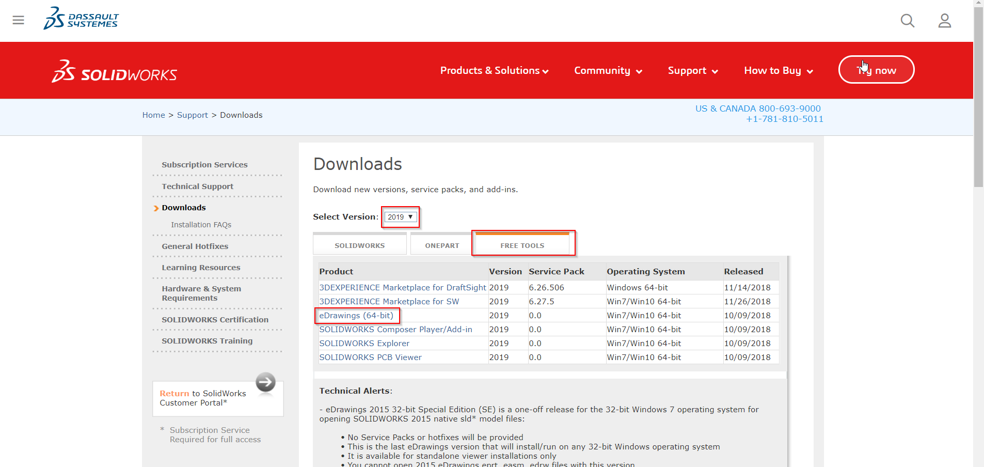Switch to the FREE TOOLS tab
The height and width of the screenshot is (467, 984).
pos(522,245)
